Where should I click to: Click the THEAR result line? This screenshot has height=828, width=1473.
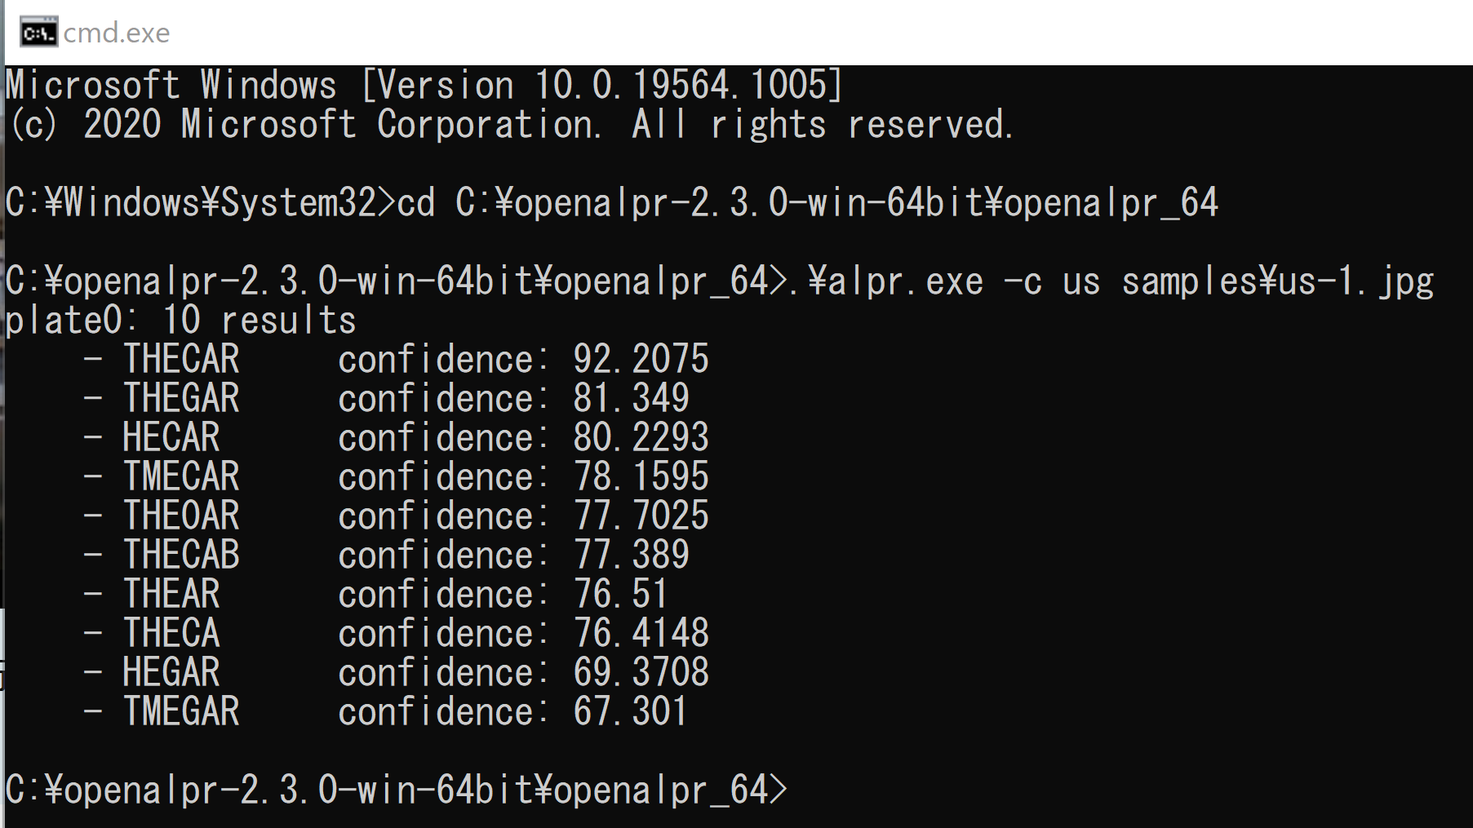(375, 594)
